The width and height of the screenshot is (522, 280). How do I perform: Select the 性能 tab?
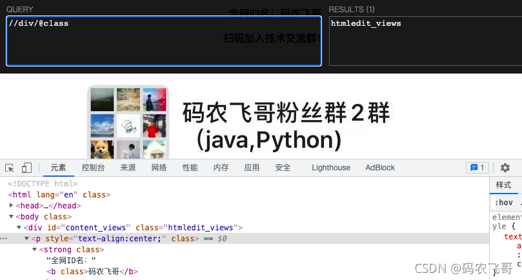point(190,168)
